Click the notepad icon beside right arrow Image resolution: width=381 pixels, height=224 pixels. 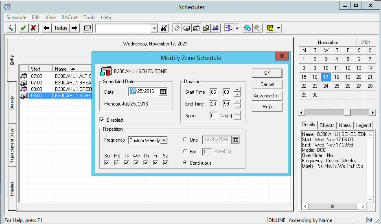click(88, 28)
